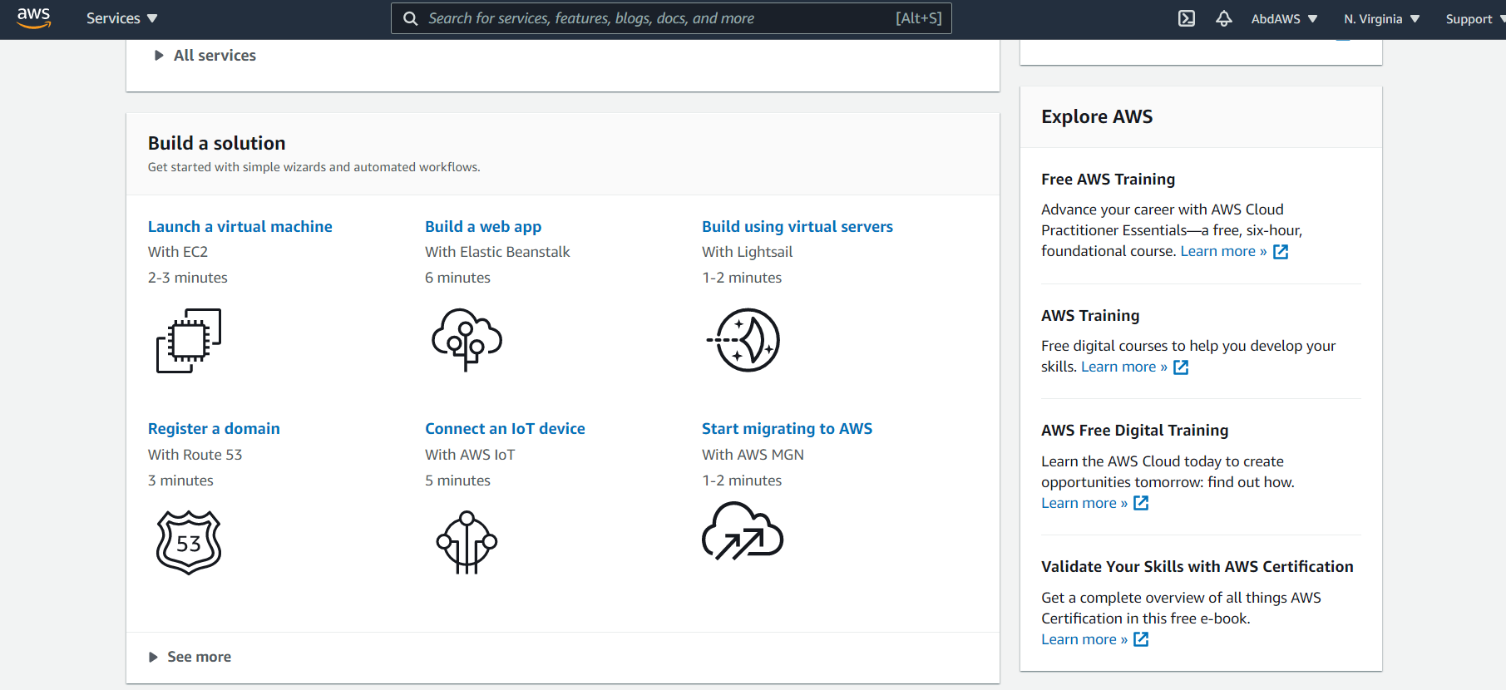Click the 'With Route 53' text
Screen dimensions: 1506x690
195,455
